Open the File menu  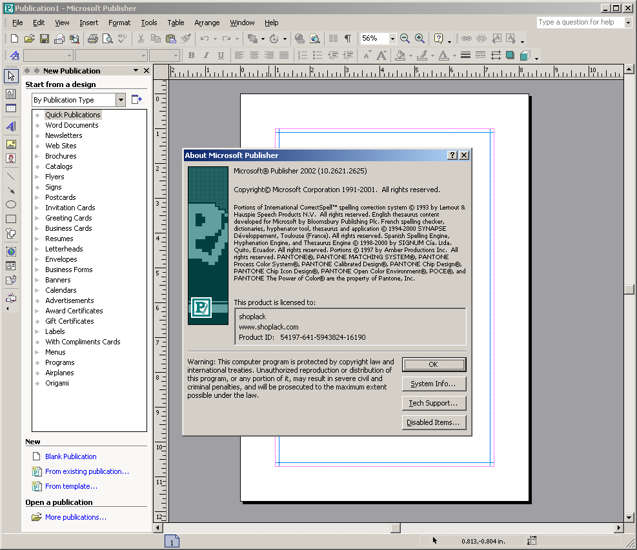pos(17,23)
